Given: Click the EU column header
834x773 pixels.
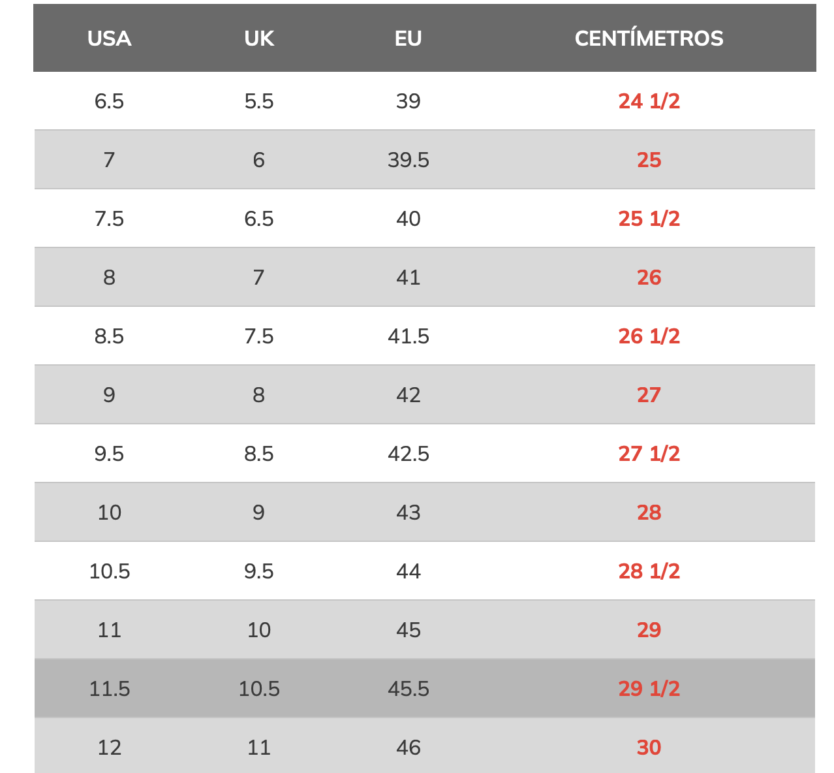Looking at the screenshot, I should pos(409,39).
